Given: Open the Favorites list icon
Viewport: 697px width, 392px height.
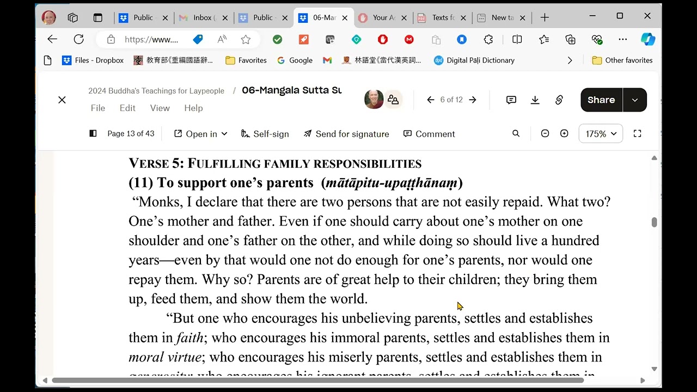Looking at the screenshot, I should click(544, 39).
